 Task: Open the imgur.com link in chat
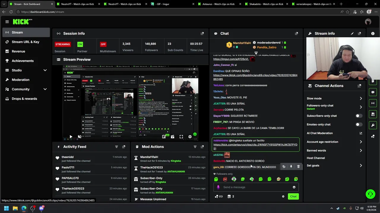[x=231, y=59]
